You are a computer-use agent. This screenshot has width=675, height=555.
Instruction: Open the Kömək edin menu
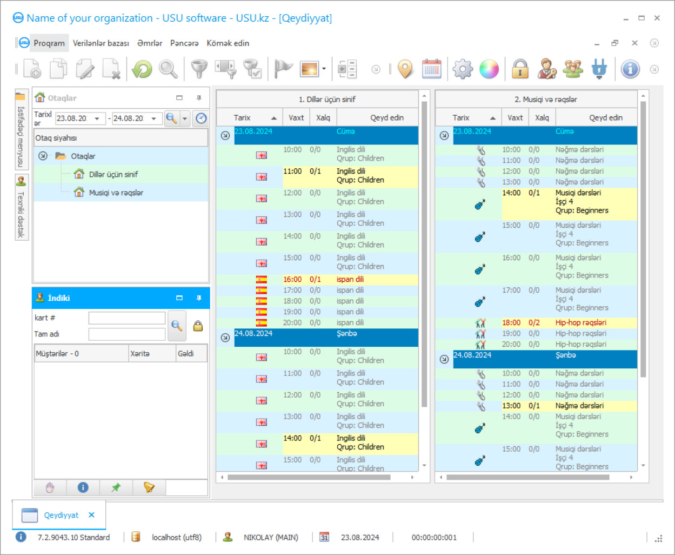[x=228, y=43]
